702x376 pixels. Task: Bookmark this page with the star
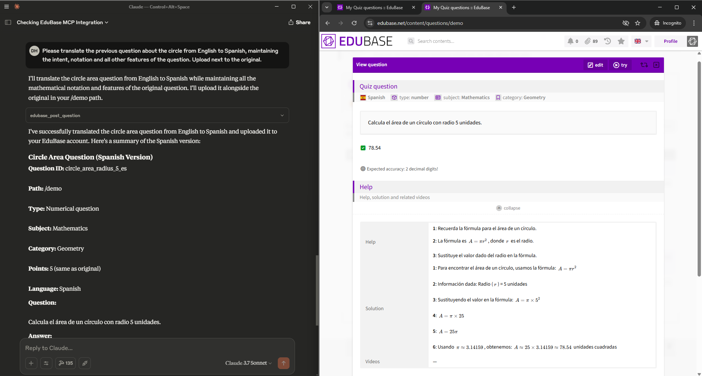638,23
